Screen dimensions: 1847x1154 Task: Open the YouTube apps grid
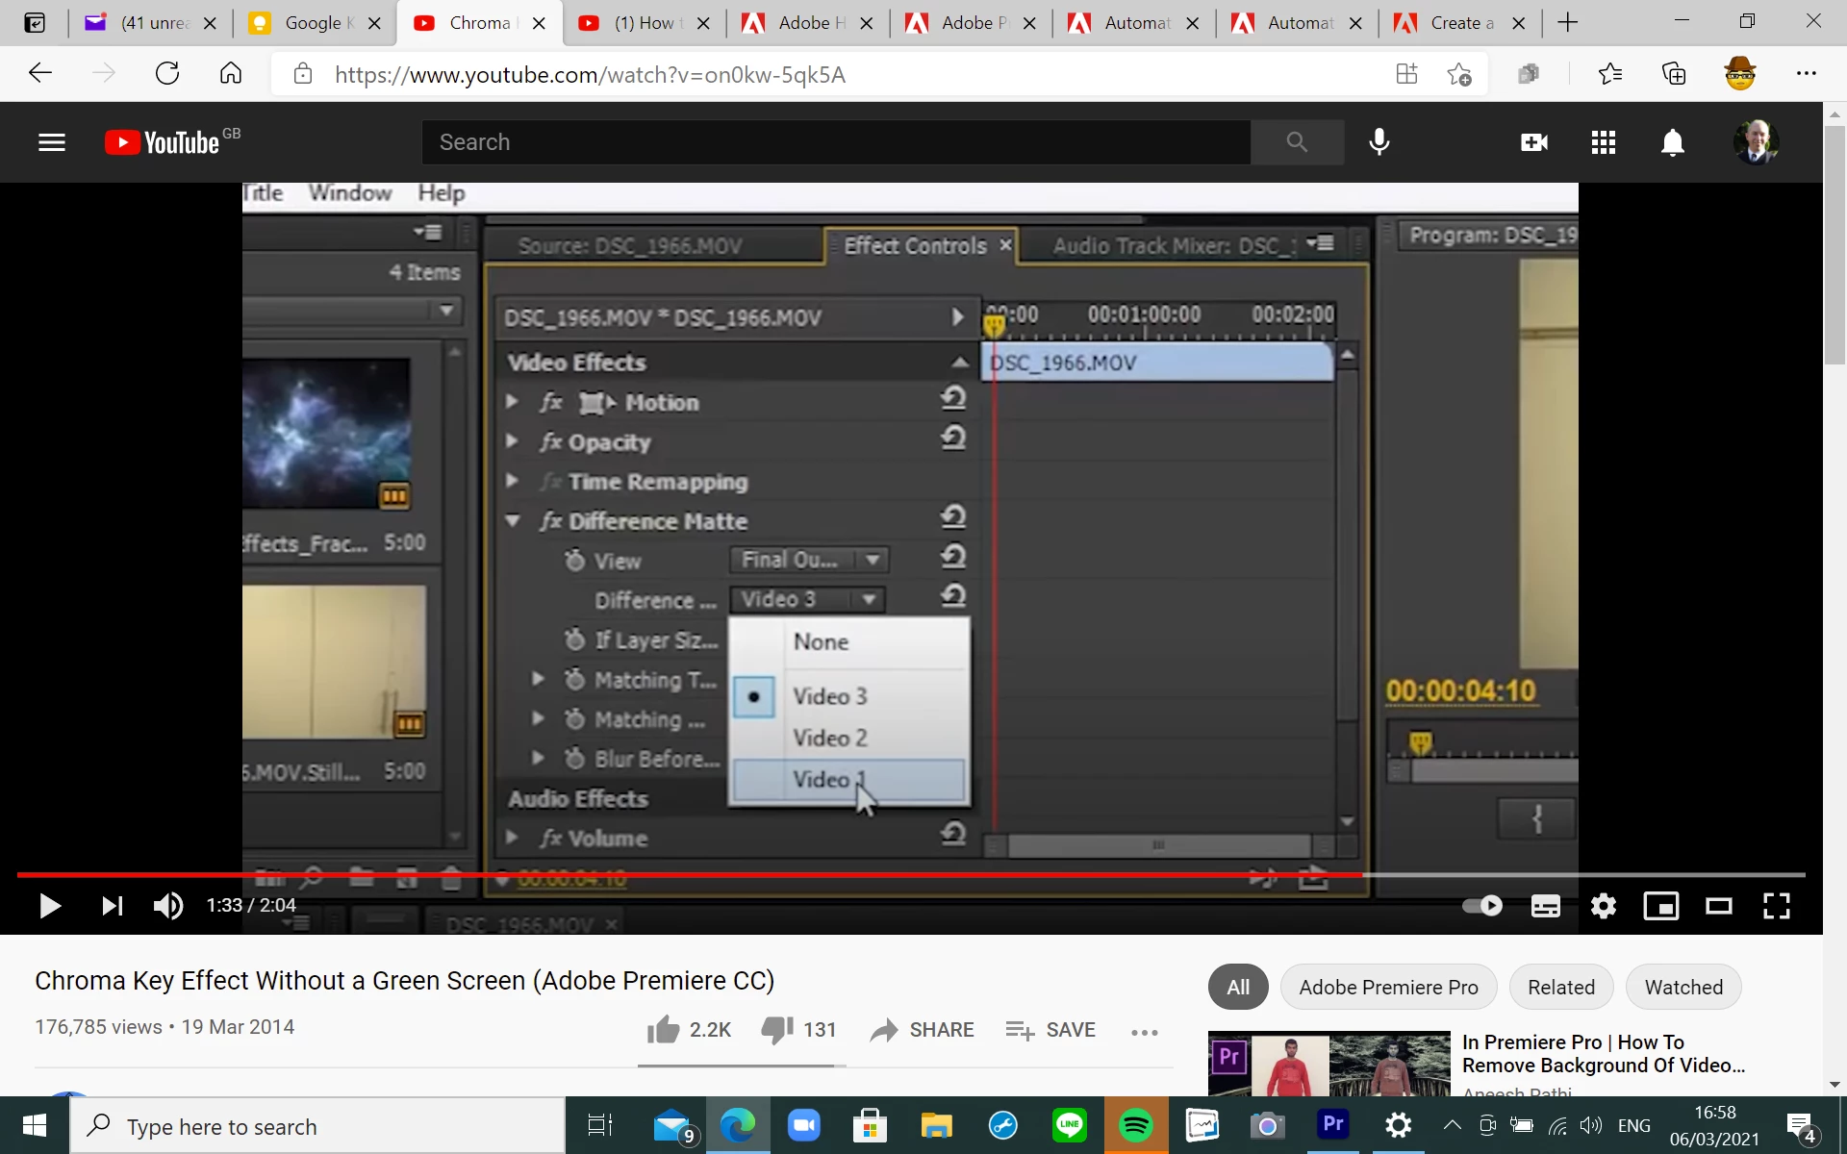coord(1603,142)
